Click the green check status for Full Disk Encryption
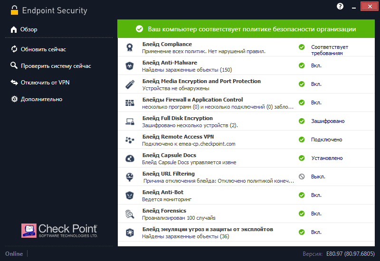This screenshot has height=261, width=380. click(302, 121)
